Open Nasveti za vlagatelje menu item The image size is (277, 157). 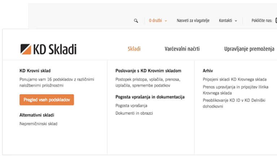tap(193, 21)
